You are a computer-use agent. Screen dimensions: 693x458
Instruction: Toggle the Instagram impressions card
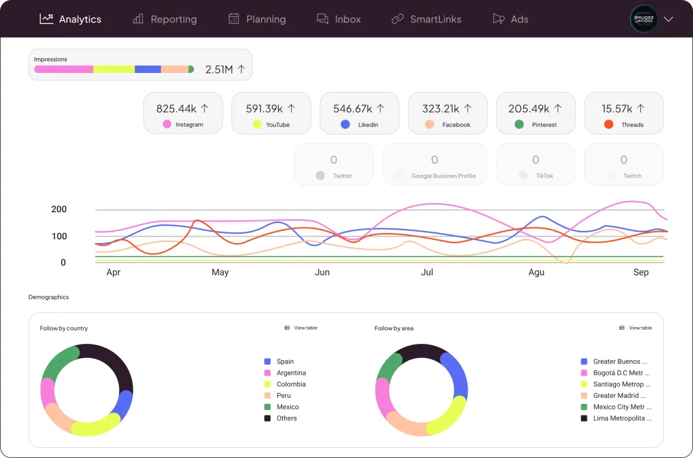(x=183, y=113)
